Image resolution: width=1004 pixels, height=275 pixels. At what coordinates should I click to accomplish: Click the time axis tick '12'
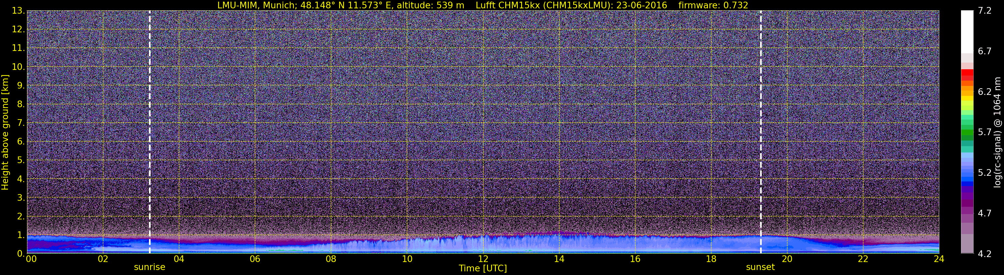483,259
